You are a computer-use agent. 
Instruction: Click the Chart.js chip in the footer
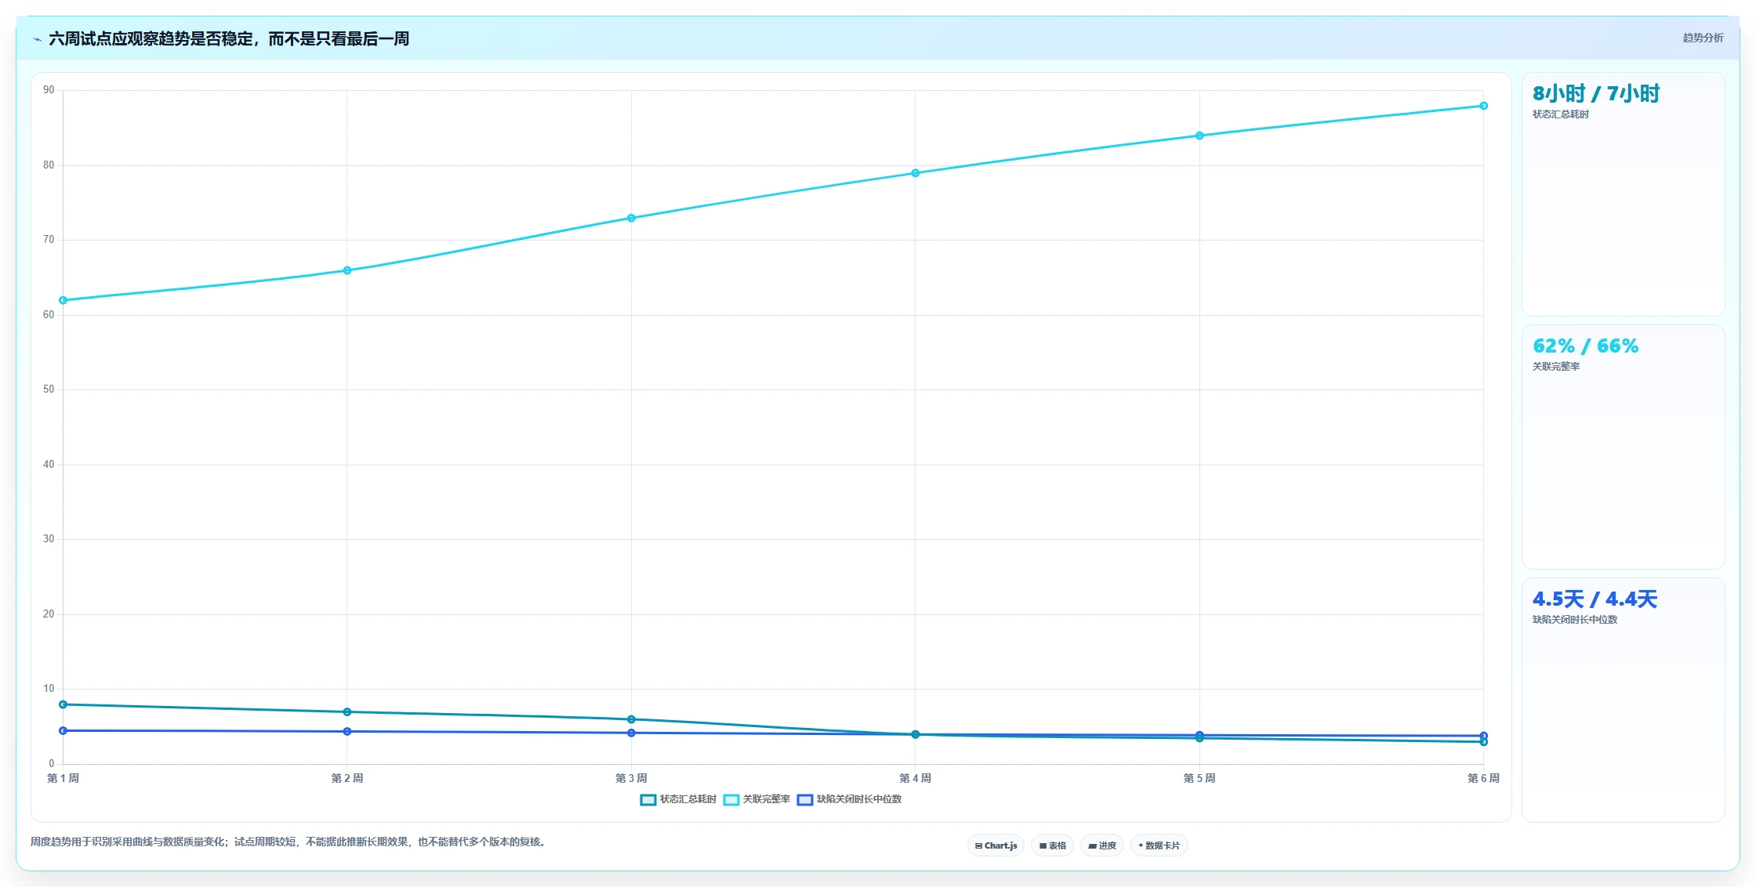[x=996, y=845]
